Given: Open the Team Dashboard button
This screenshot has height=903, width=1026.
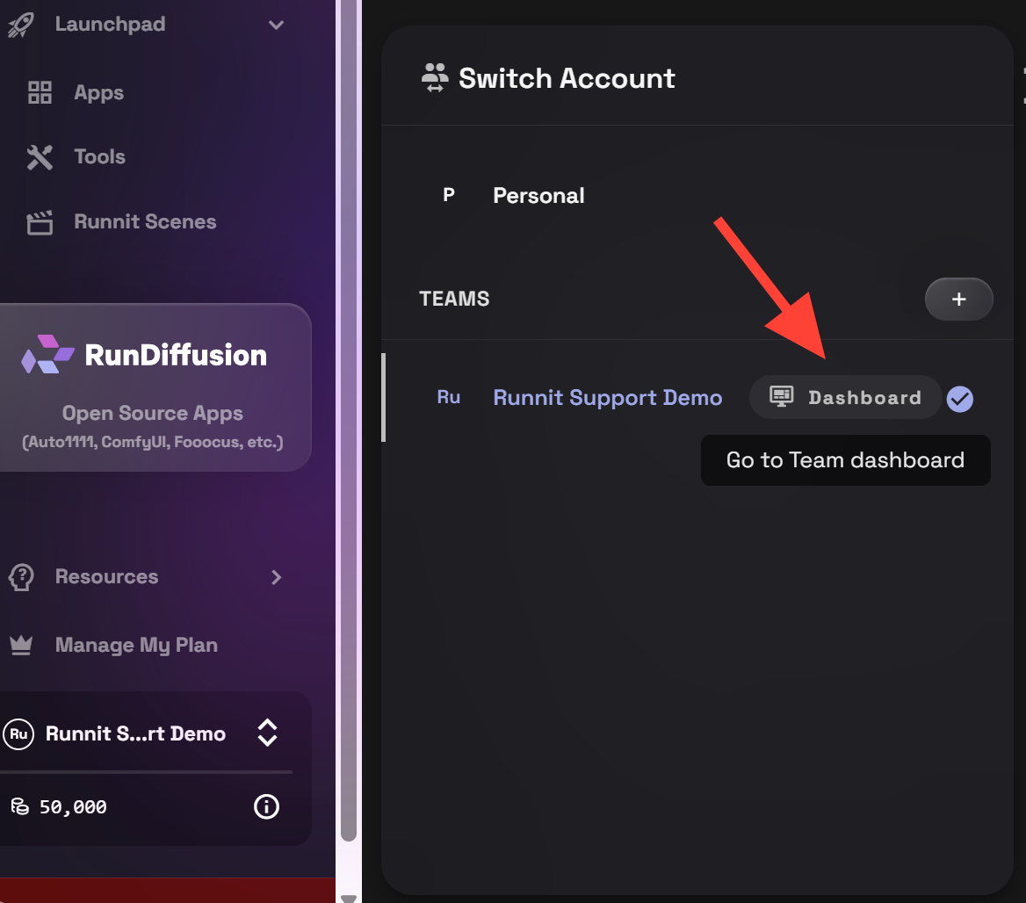Looking at the screenshot, I should click(845, 398).
